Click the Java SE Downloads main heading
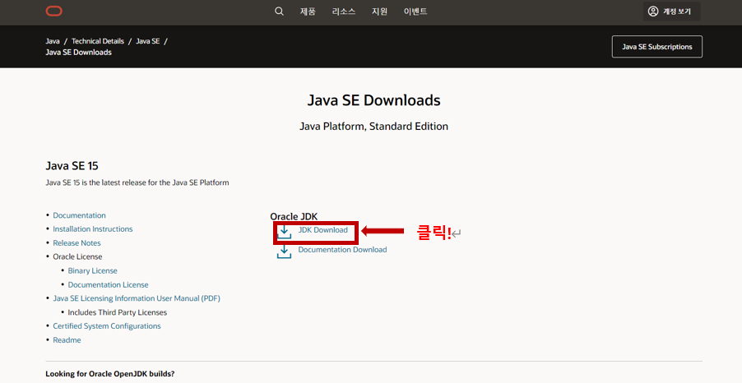This screenshot has height=383, width=742. click(373, 100)
